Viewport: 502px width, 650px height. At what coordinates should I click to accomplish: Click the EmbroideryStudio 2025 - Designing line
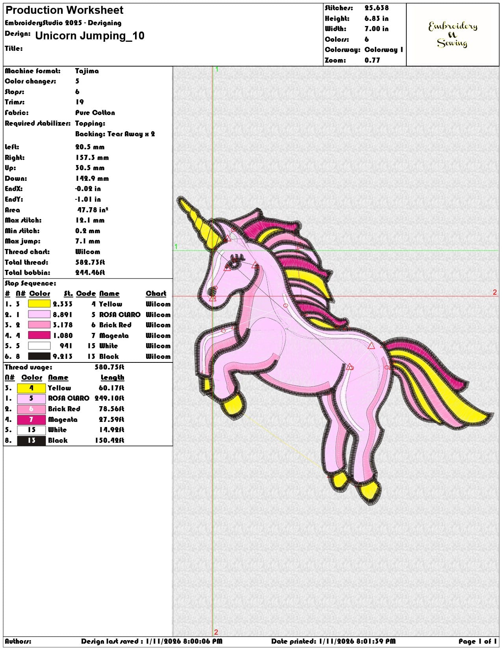tap(63, 23)
